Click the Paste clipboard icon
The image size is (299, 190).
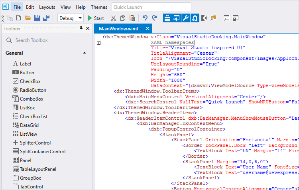click(x=132, y=18)
